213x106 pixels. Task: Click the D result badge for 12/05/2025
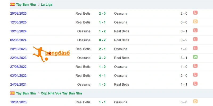pos(195,22)
